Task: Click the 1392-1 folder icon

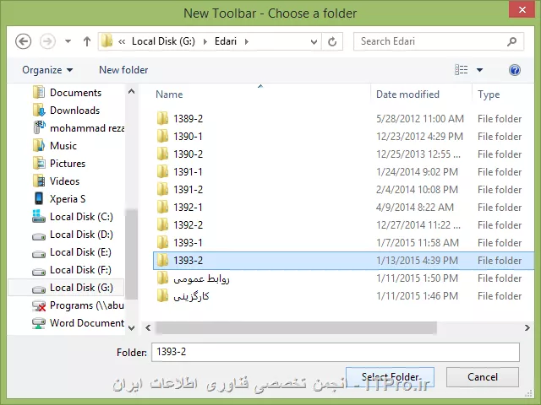Action: pos(162,207)
